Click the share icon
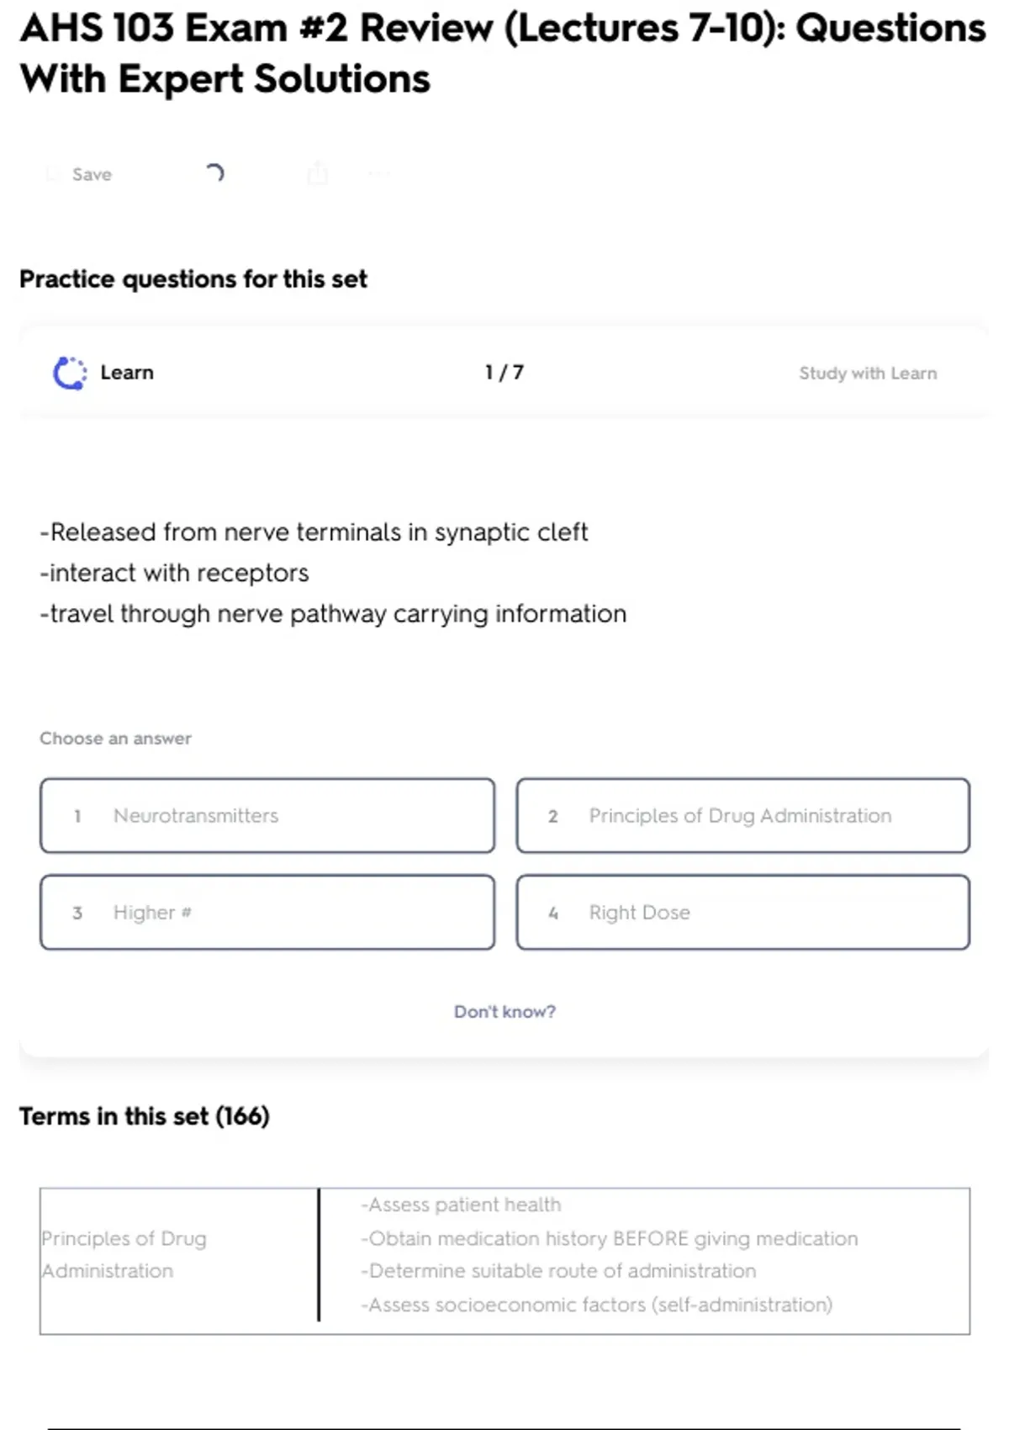This screenshot has width=1009, height=1430. tap(317, 174)
